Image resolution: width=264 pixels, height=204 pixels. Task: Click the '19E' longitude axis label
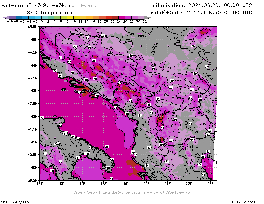125,184
